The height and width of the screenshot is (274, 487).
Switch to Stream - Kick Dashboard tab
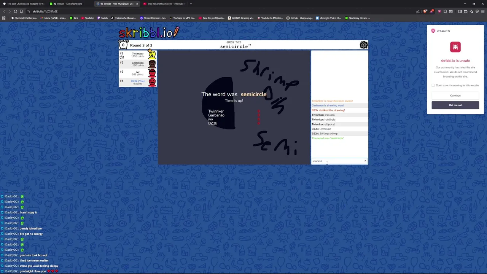coord(70,4)
